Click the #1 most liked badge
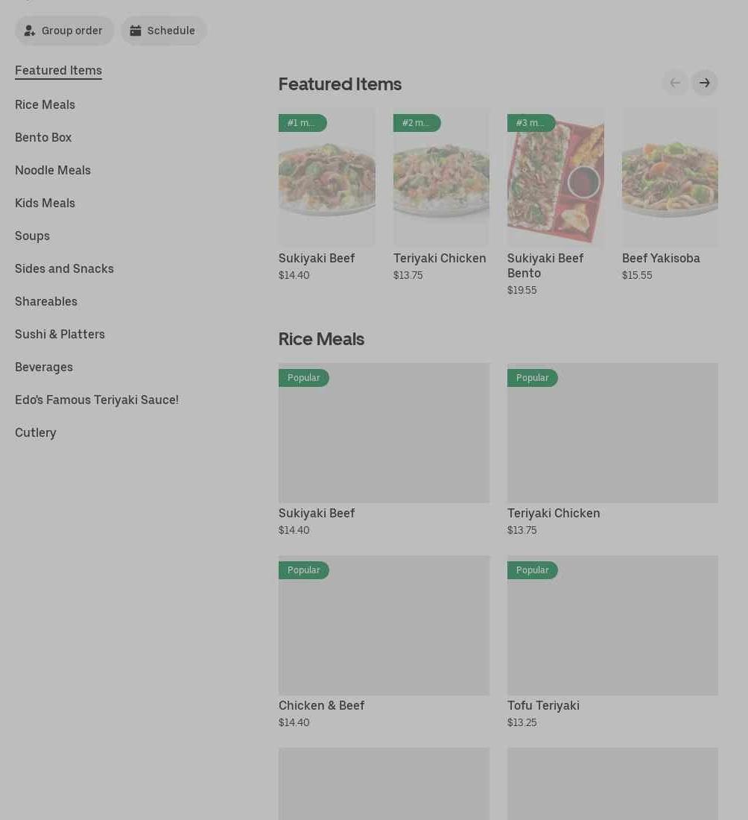Viewport: 748px width, 820px height. coord(302,123)
